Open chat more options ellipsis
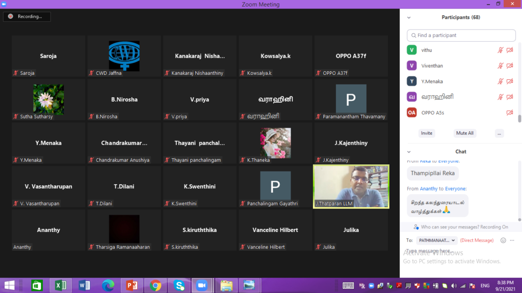The height and width of the screenshot is (293, 522). click(512, 240)
